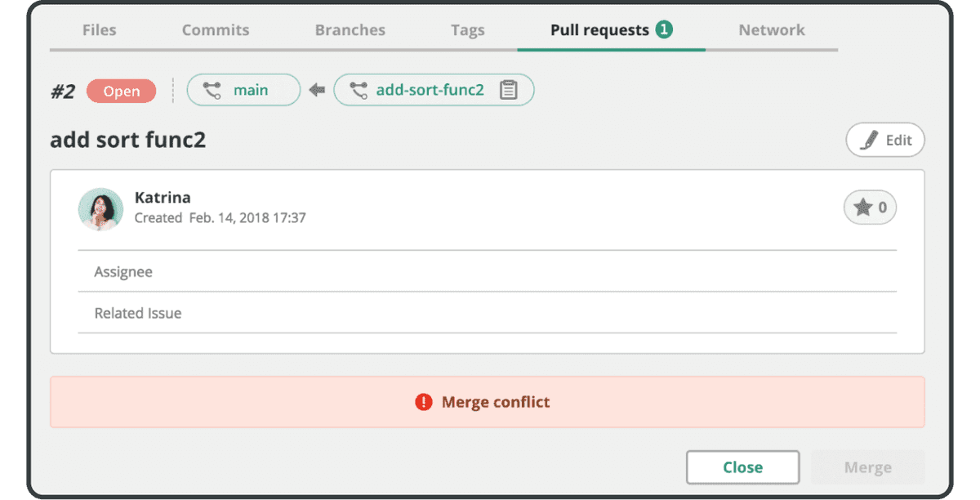Select the Pull requests tab
This screenshot has width=980, height=500.
pos(599,30)
